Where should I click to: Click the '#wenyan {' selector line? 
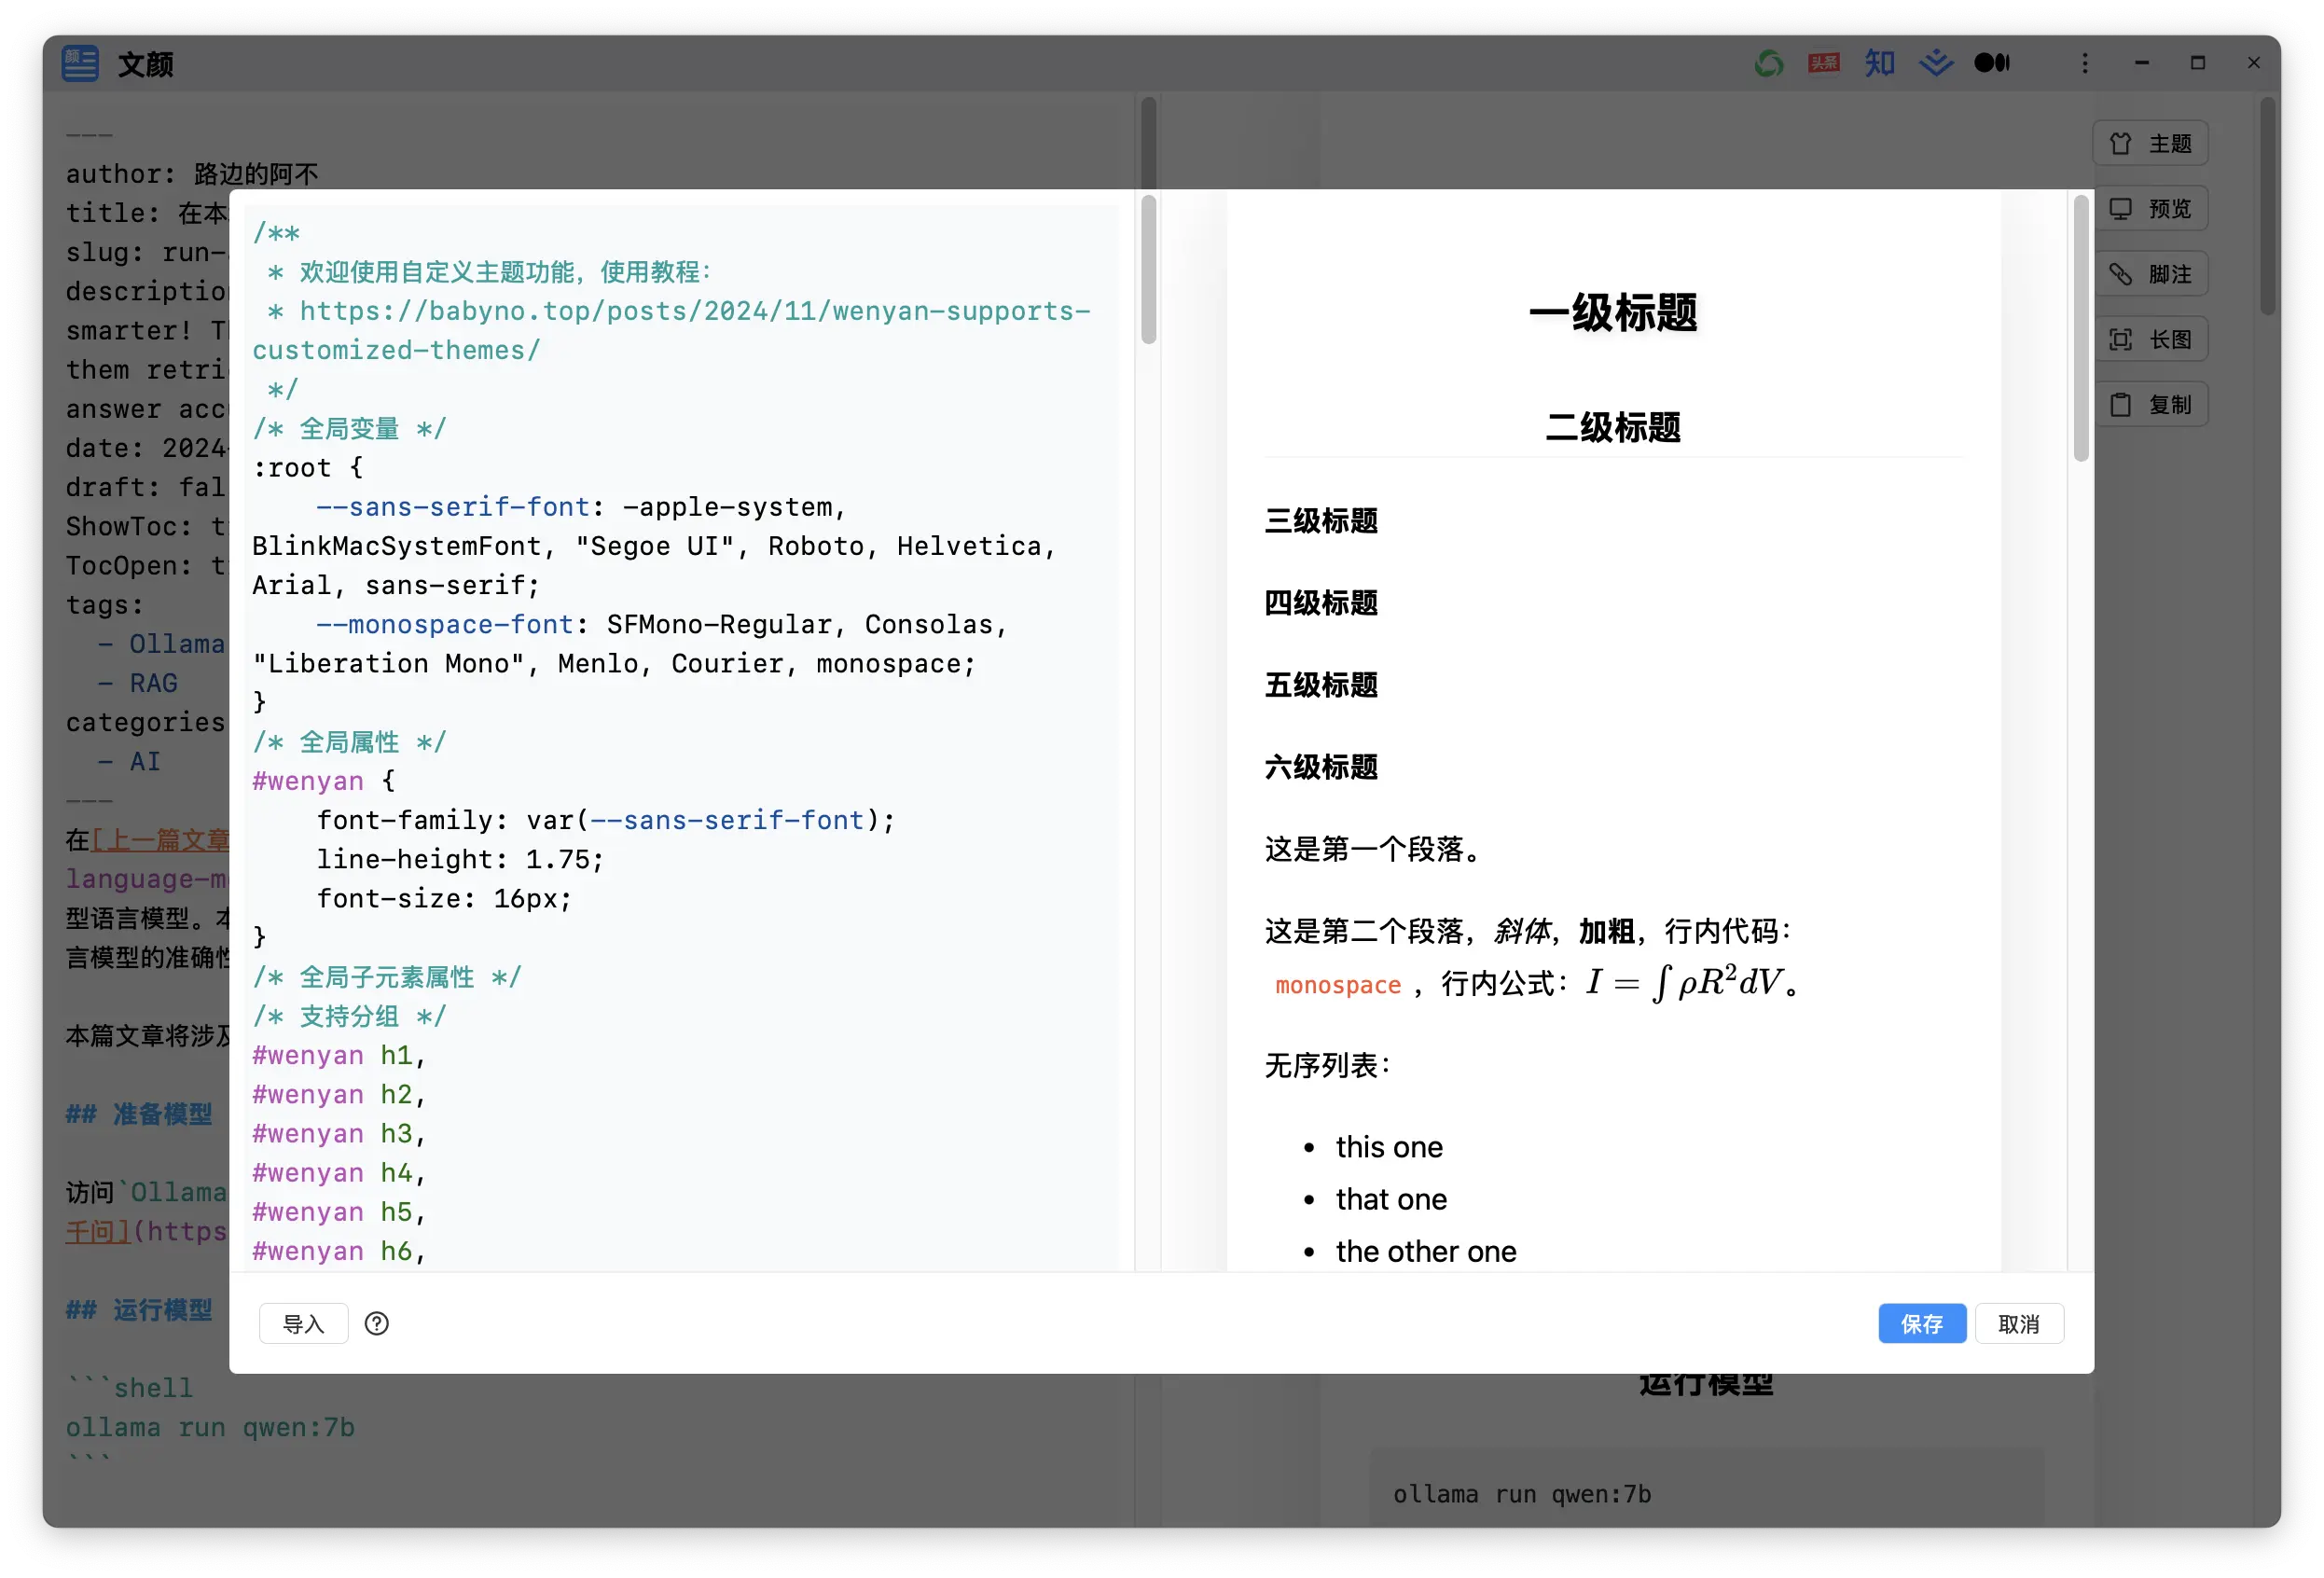tap(324, 781)
